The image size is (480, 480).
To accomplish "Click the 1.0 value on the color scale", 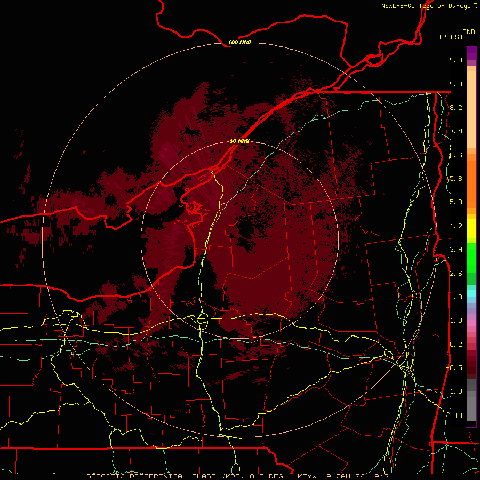I will pyautogui.click(x=456, y=321).
